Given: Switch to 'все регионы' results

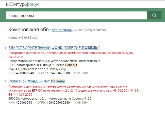Looking at the screenshot, I should point(62,30).
